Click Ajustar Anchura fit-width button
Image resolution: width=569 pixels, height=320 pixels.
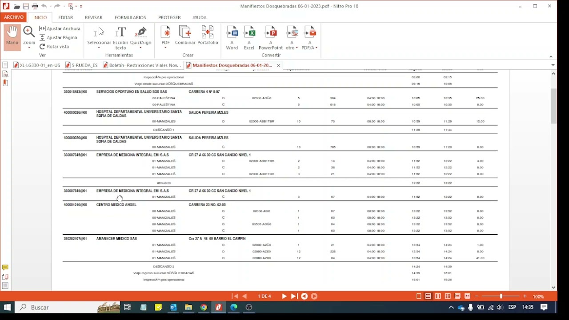(x=60, y=28)
